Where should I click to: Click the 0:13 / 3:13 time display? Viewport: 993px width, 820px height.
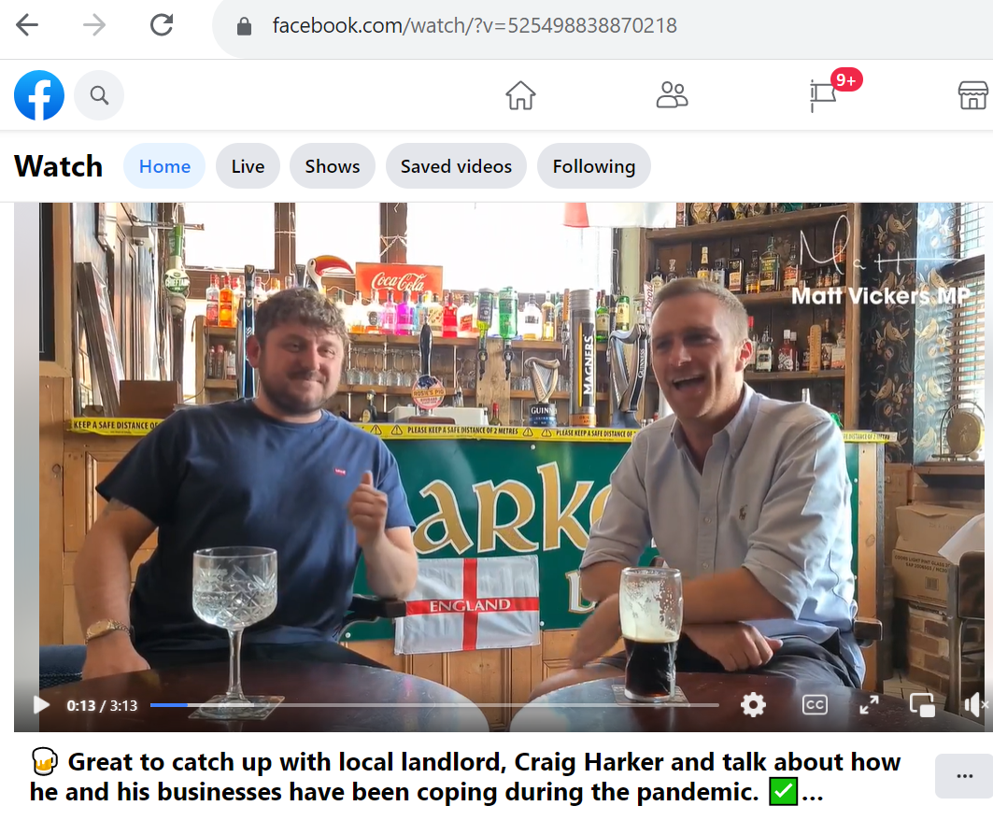click(102, 705)
